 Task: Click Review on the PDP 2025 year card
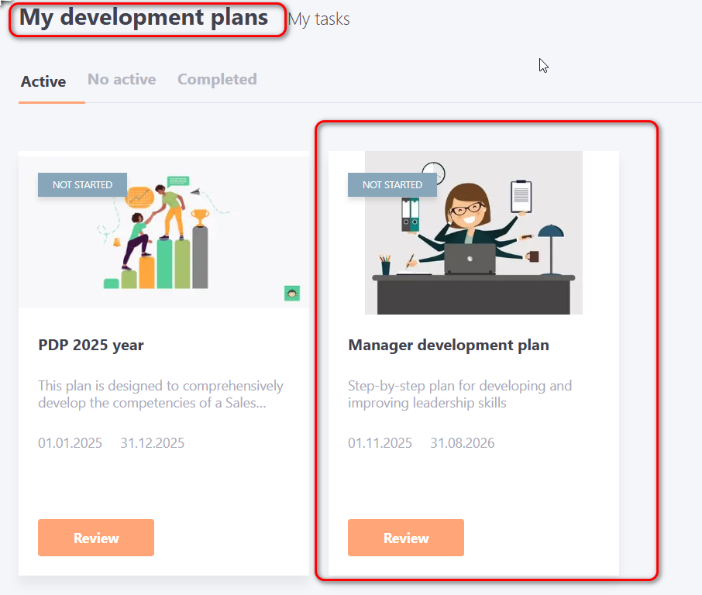point(96,538)
